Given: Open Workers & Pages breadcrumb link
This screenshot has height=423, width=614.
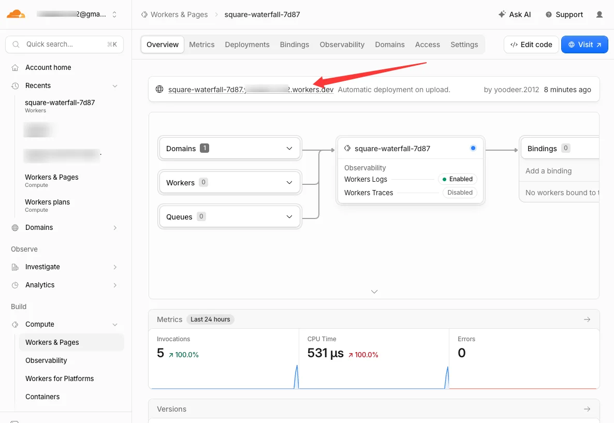Looking at the screenshot, I should point(179,14).
